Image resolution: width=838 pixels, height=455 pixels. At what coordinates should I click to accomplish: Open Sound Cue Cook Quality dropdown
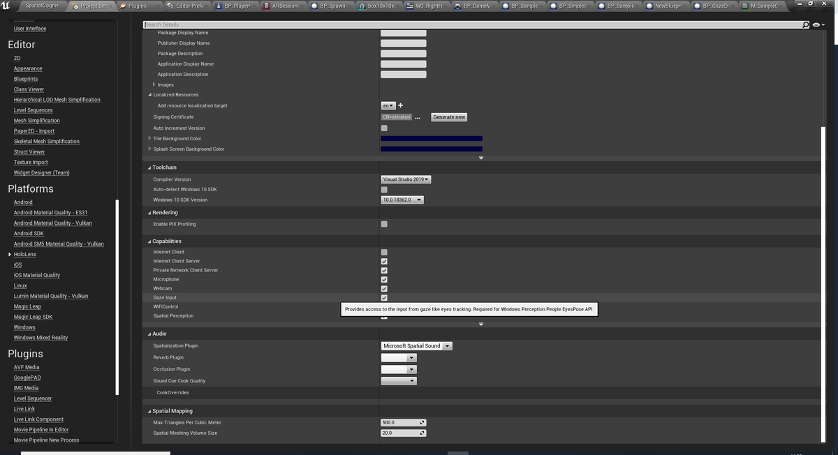pyautogui.click(x=399, y=381)
